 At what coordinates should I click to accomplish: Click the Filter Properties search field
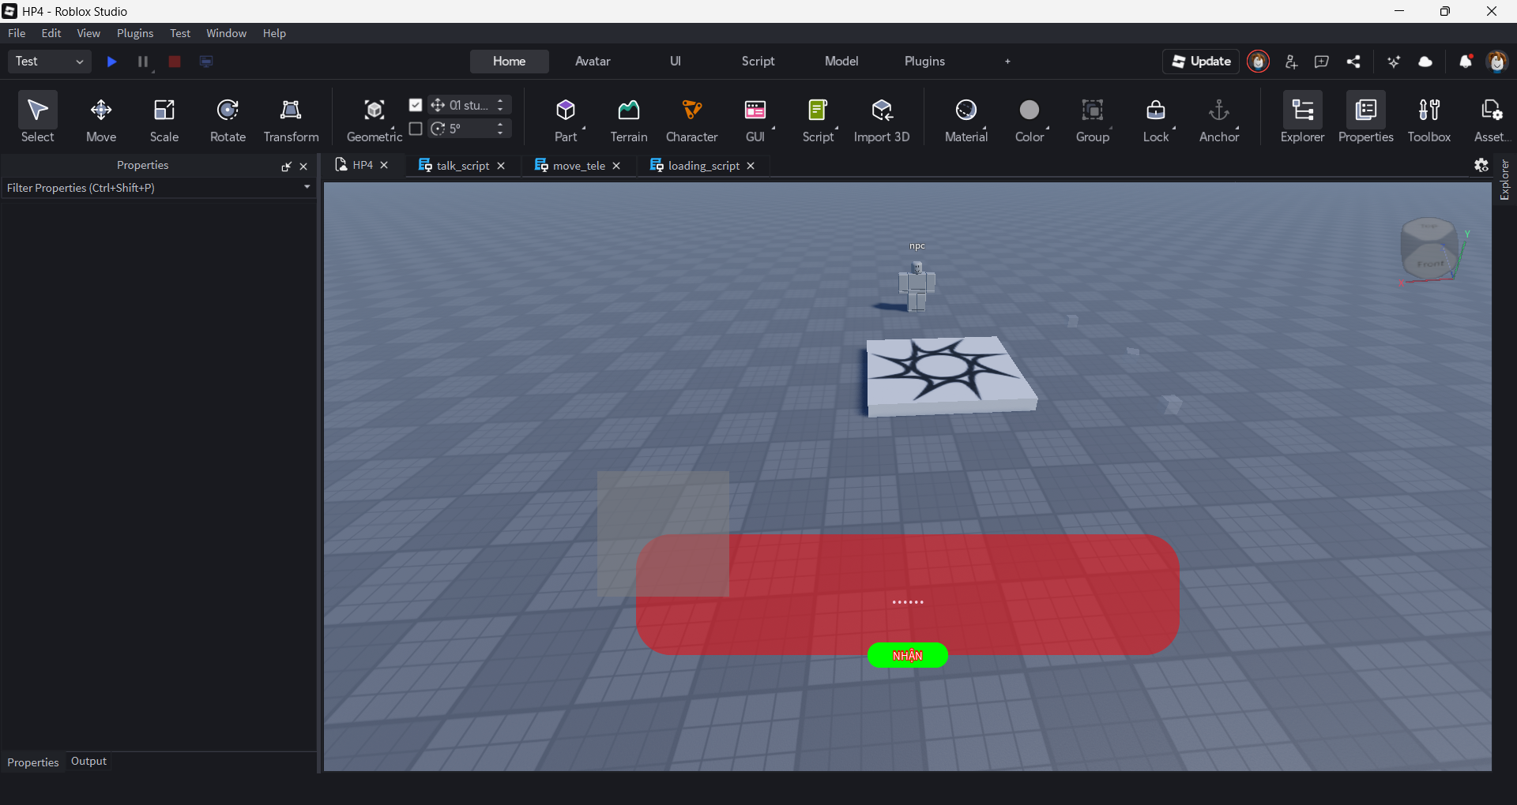click(150, 188)
